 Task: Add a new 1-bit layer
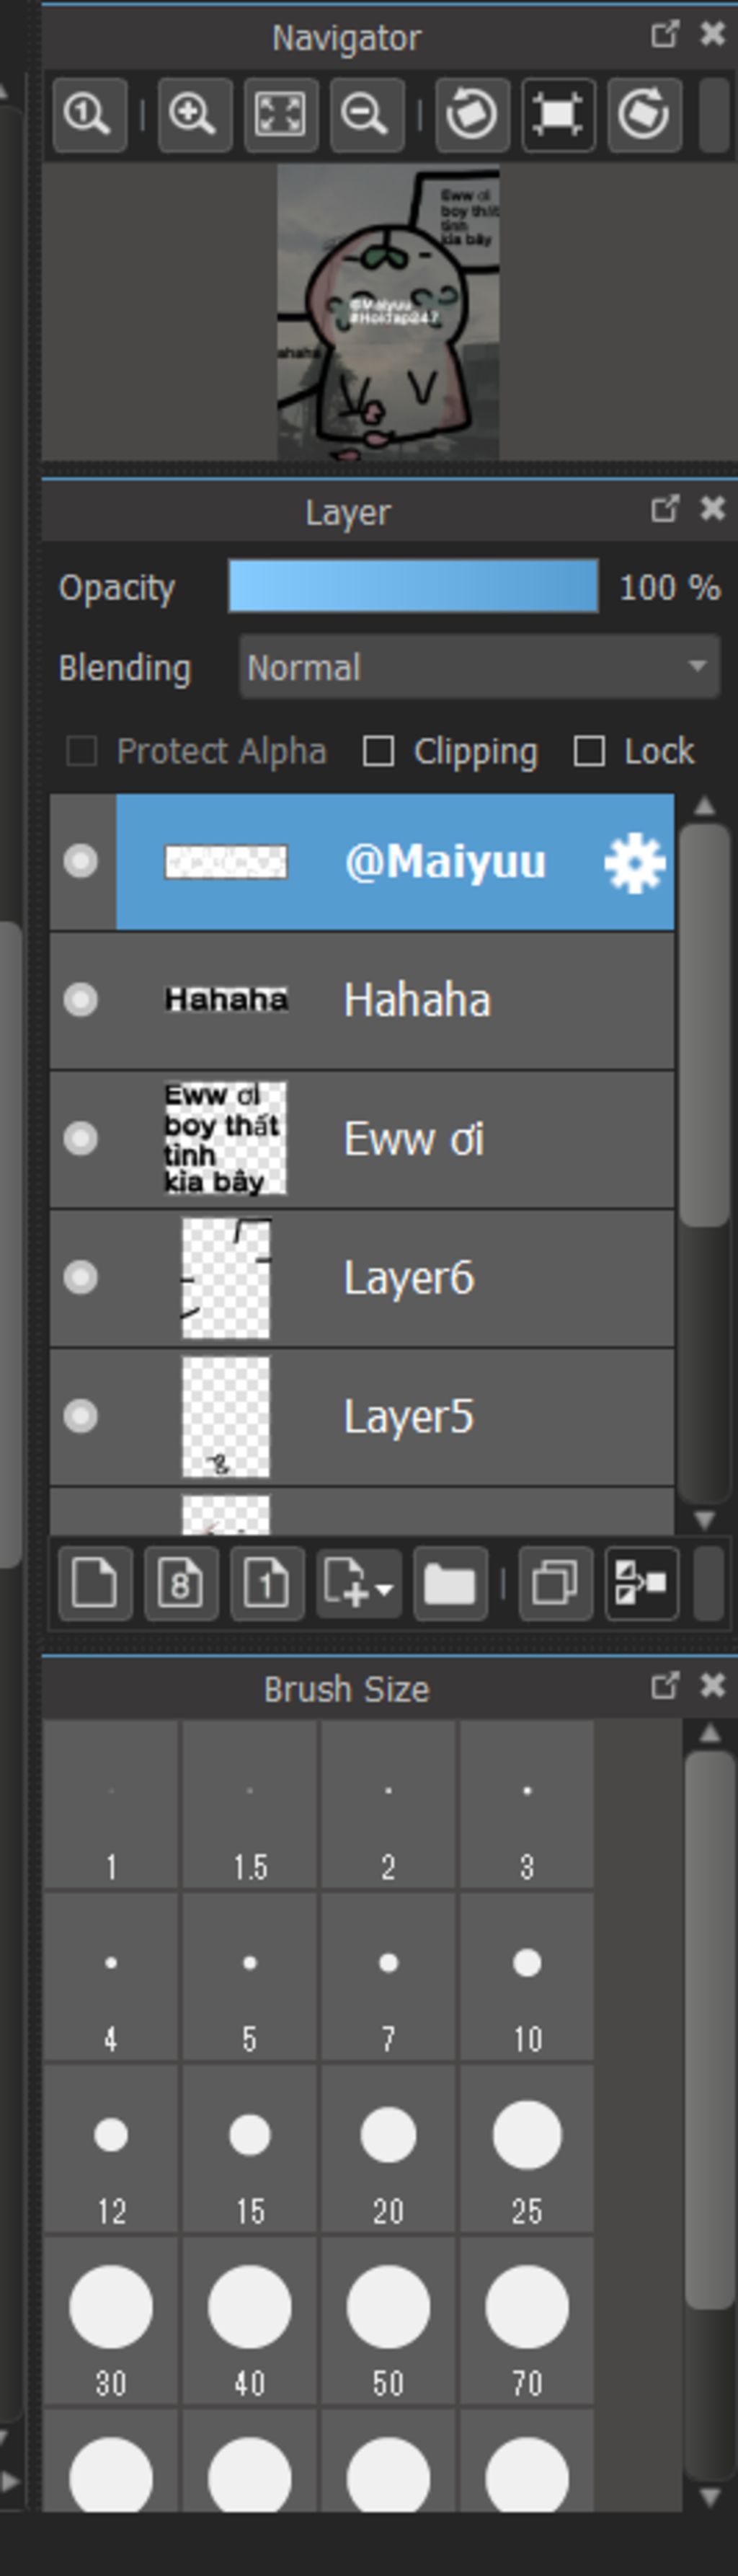click(x=266, y=1583)
